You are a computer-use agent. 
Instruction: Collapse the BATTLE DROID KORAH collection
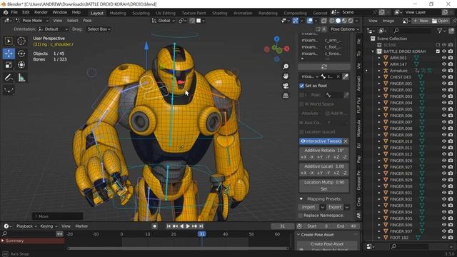[373, 51]
